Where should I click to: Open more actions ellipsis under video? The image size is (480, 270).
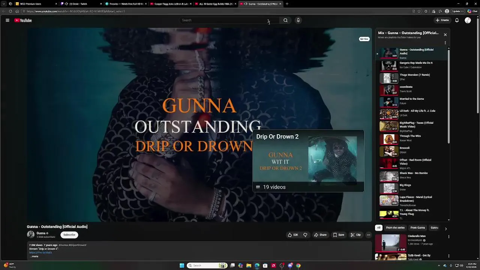click(368, 235)
